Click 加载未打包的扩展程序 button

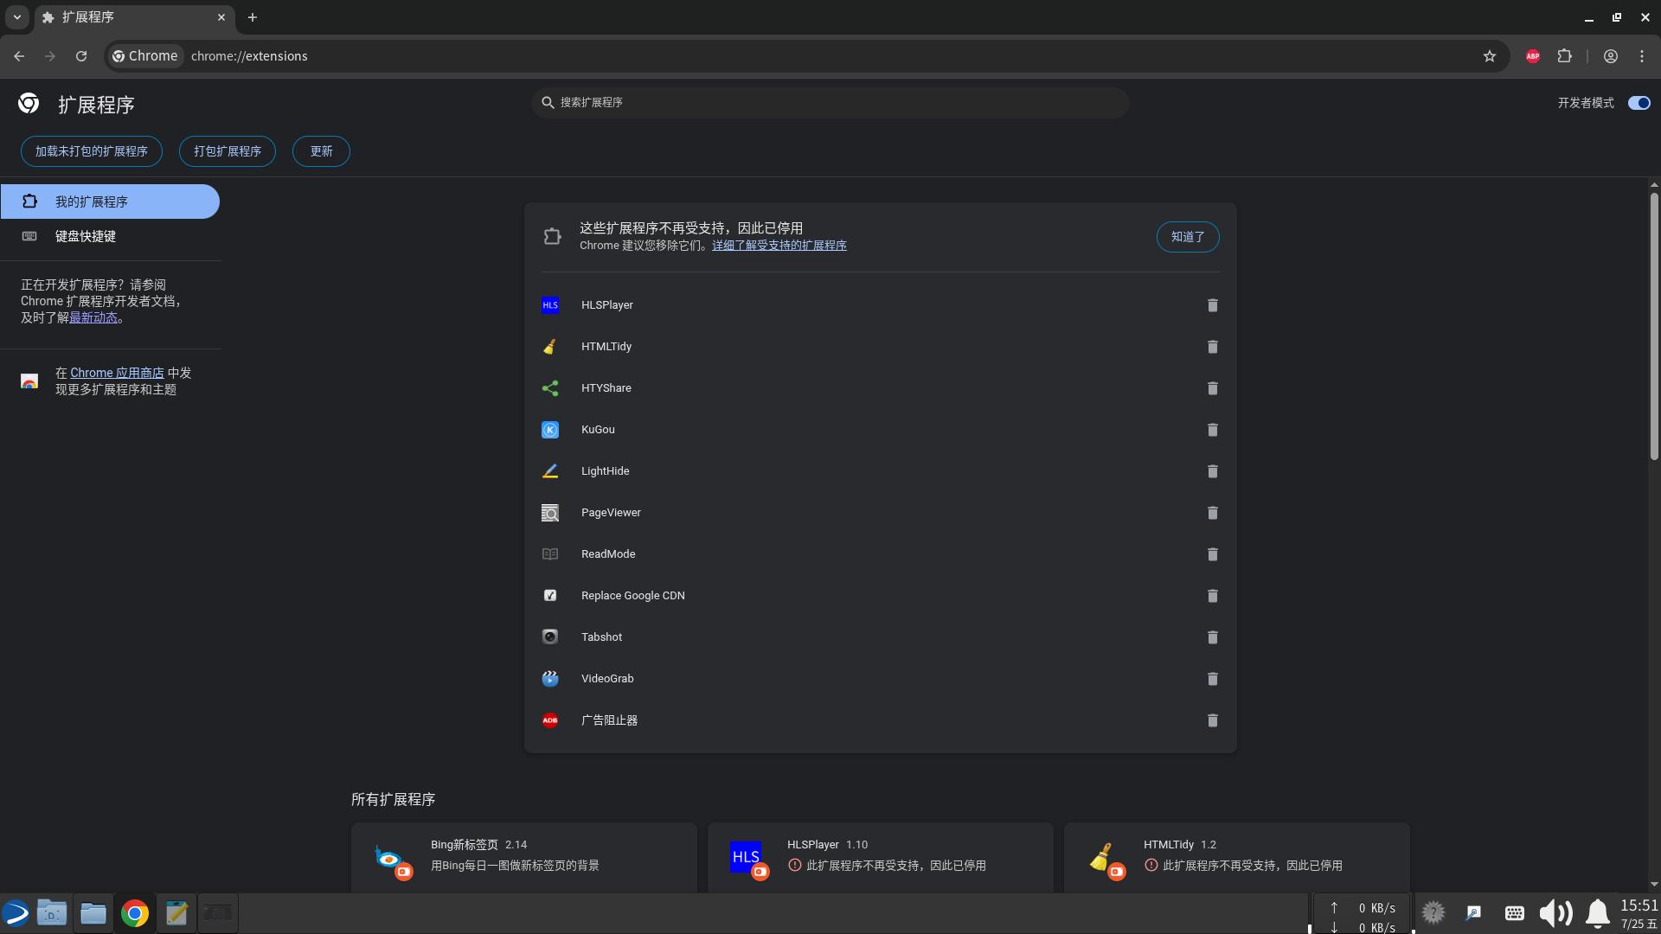click(92, 151)
